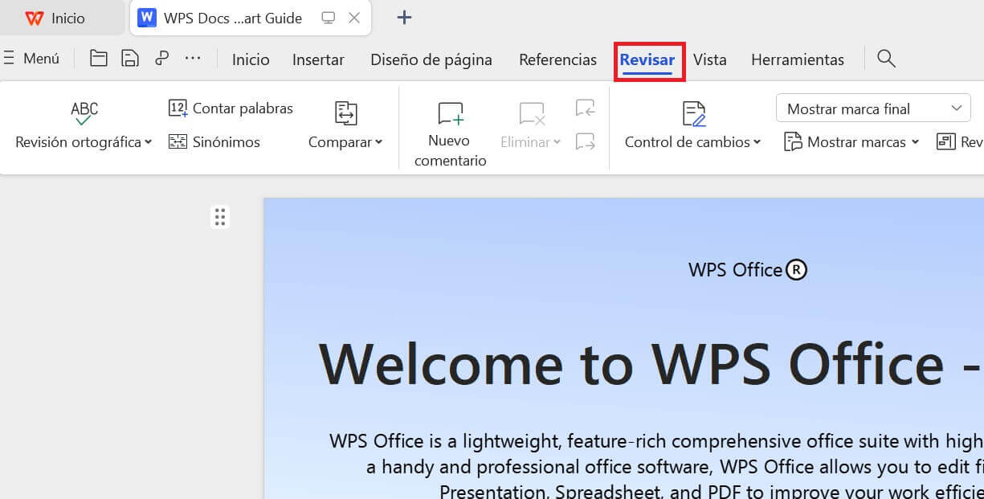The height and width of the screenshot is (499, 984).
Task: Open Contar palabras word count
Action: pos(231,108)
